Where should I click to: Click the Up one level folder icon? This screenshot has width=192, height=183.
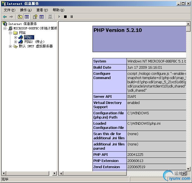pyautogui.click(x=20, y=17)
